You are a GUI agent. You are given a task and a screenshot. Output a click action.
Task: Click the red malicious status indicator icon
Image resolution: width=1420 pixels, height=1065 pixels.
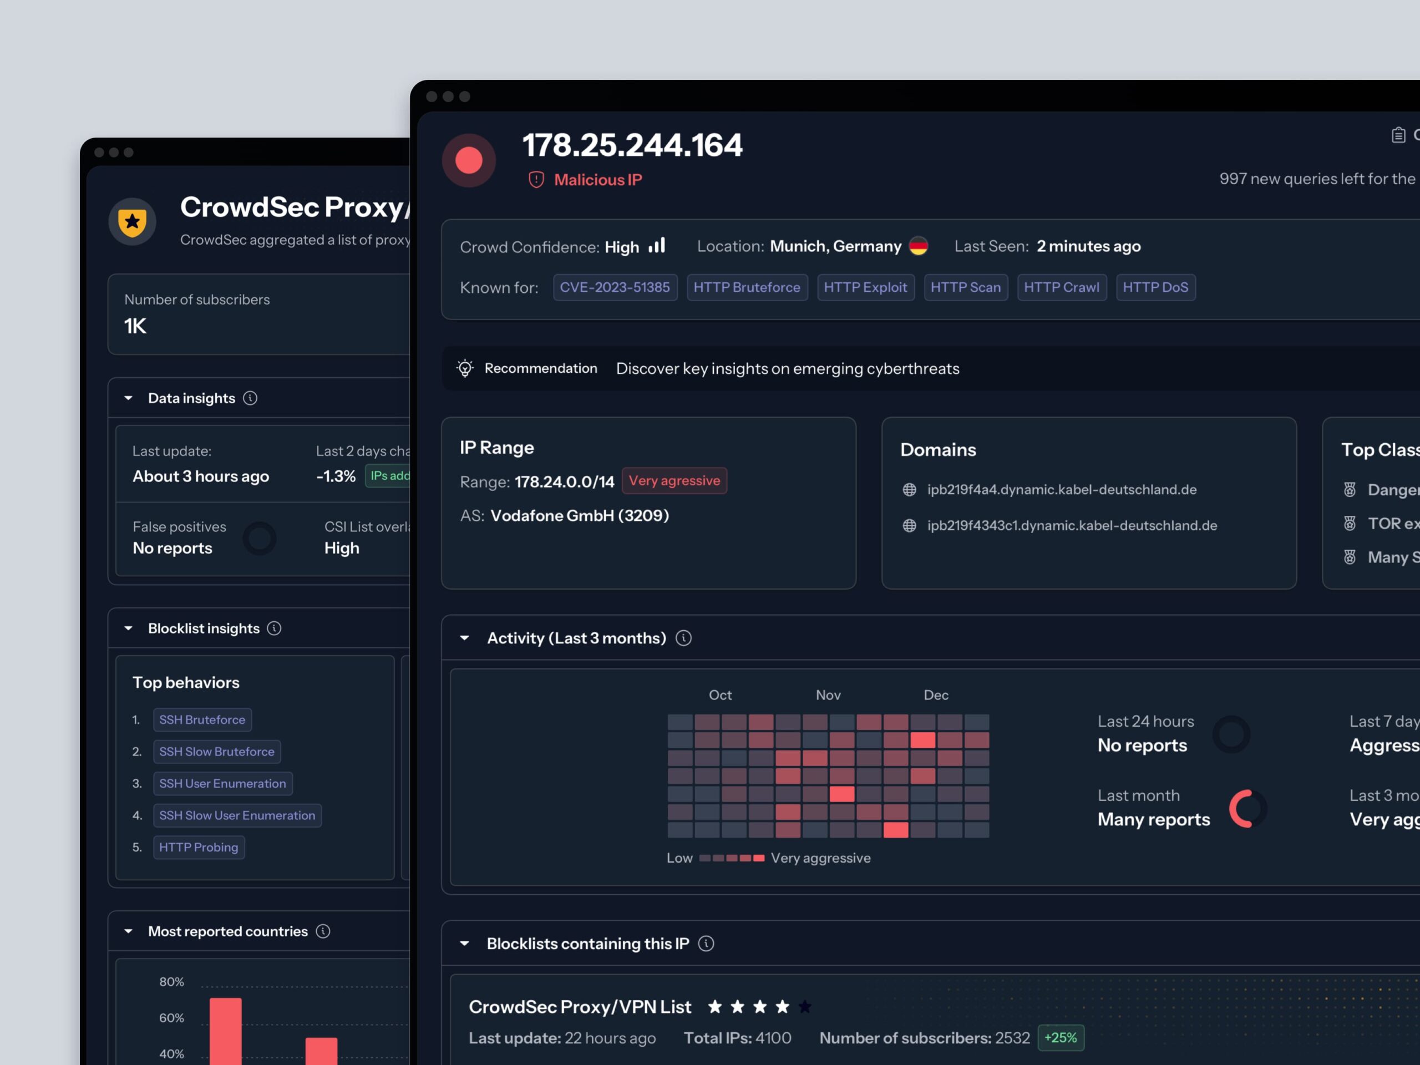coord(469,160)
